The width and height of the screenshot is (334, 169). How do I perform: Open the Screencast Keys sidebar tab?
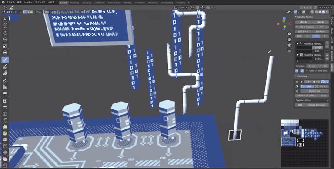point(332,53)
